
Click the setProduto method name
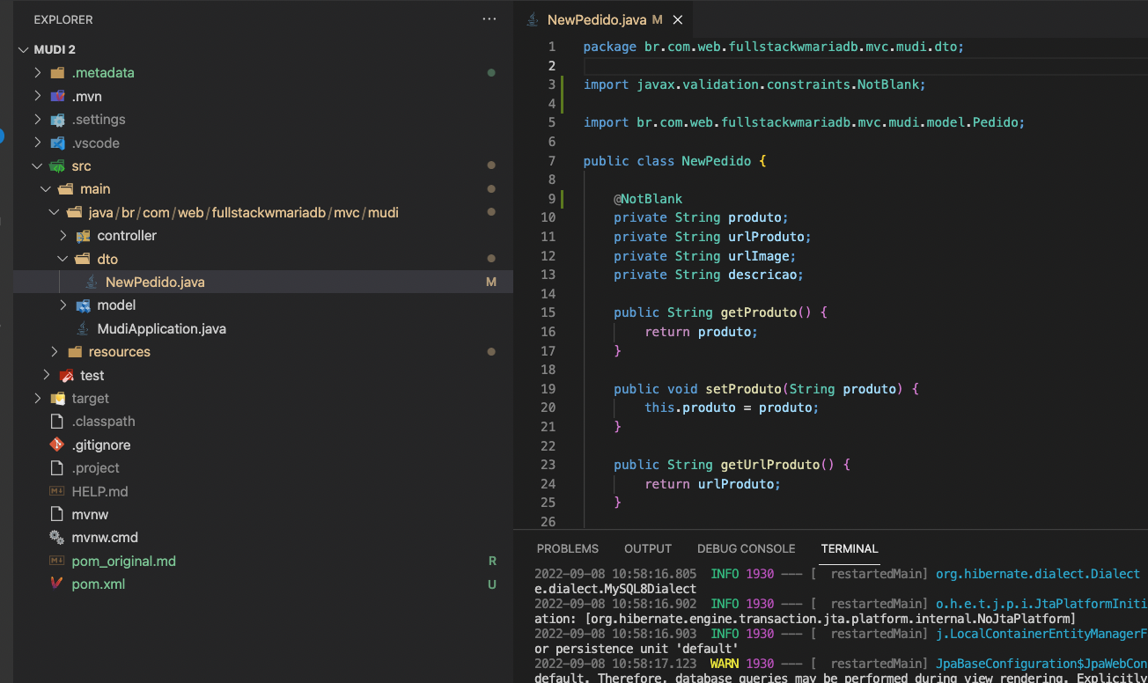(744, 389)
